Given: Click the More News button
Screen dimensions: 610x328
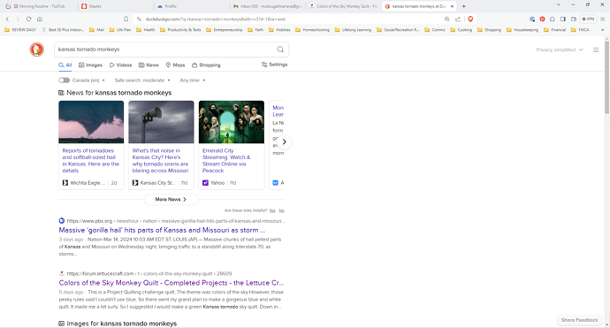Looking at the screenshot, I should (x=171, y=199).
